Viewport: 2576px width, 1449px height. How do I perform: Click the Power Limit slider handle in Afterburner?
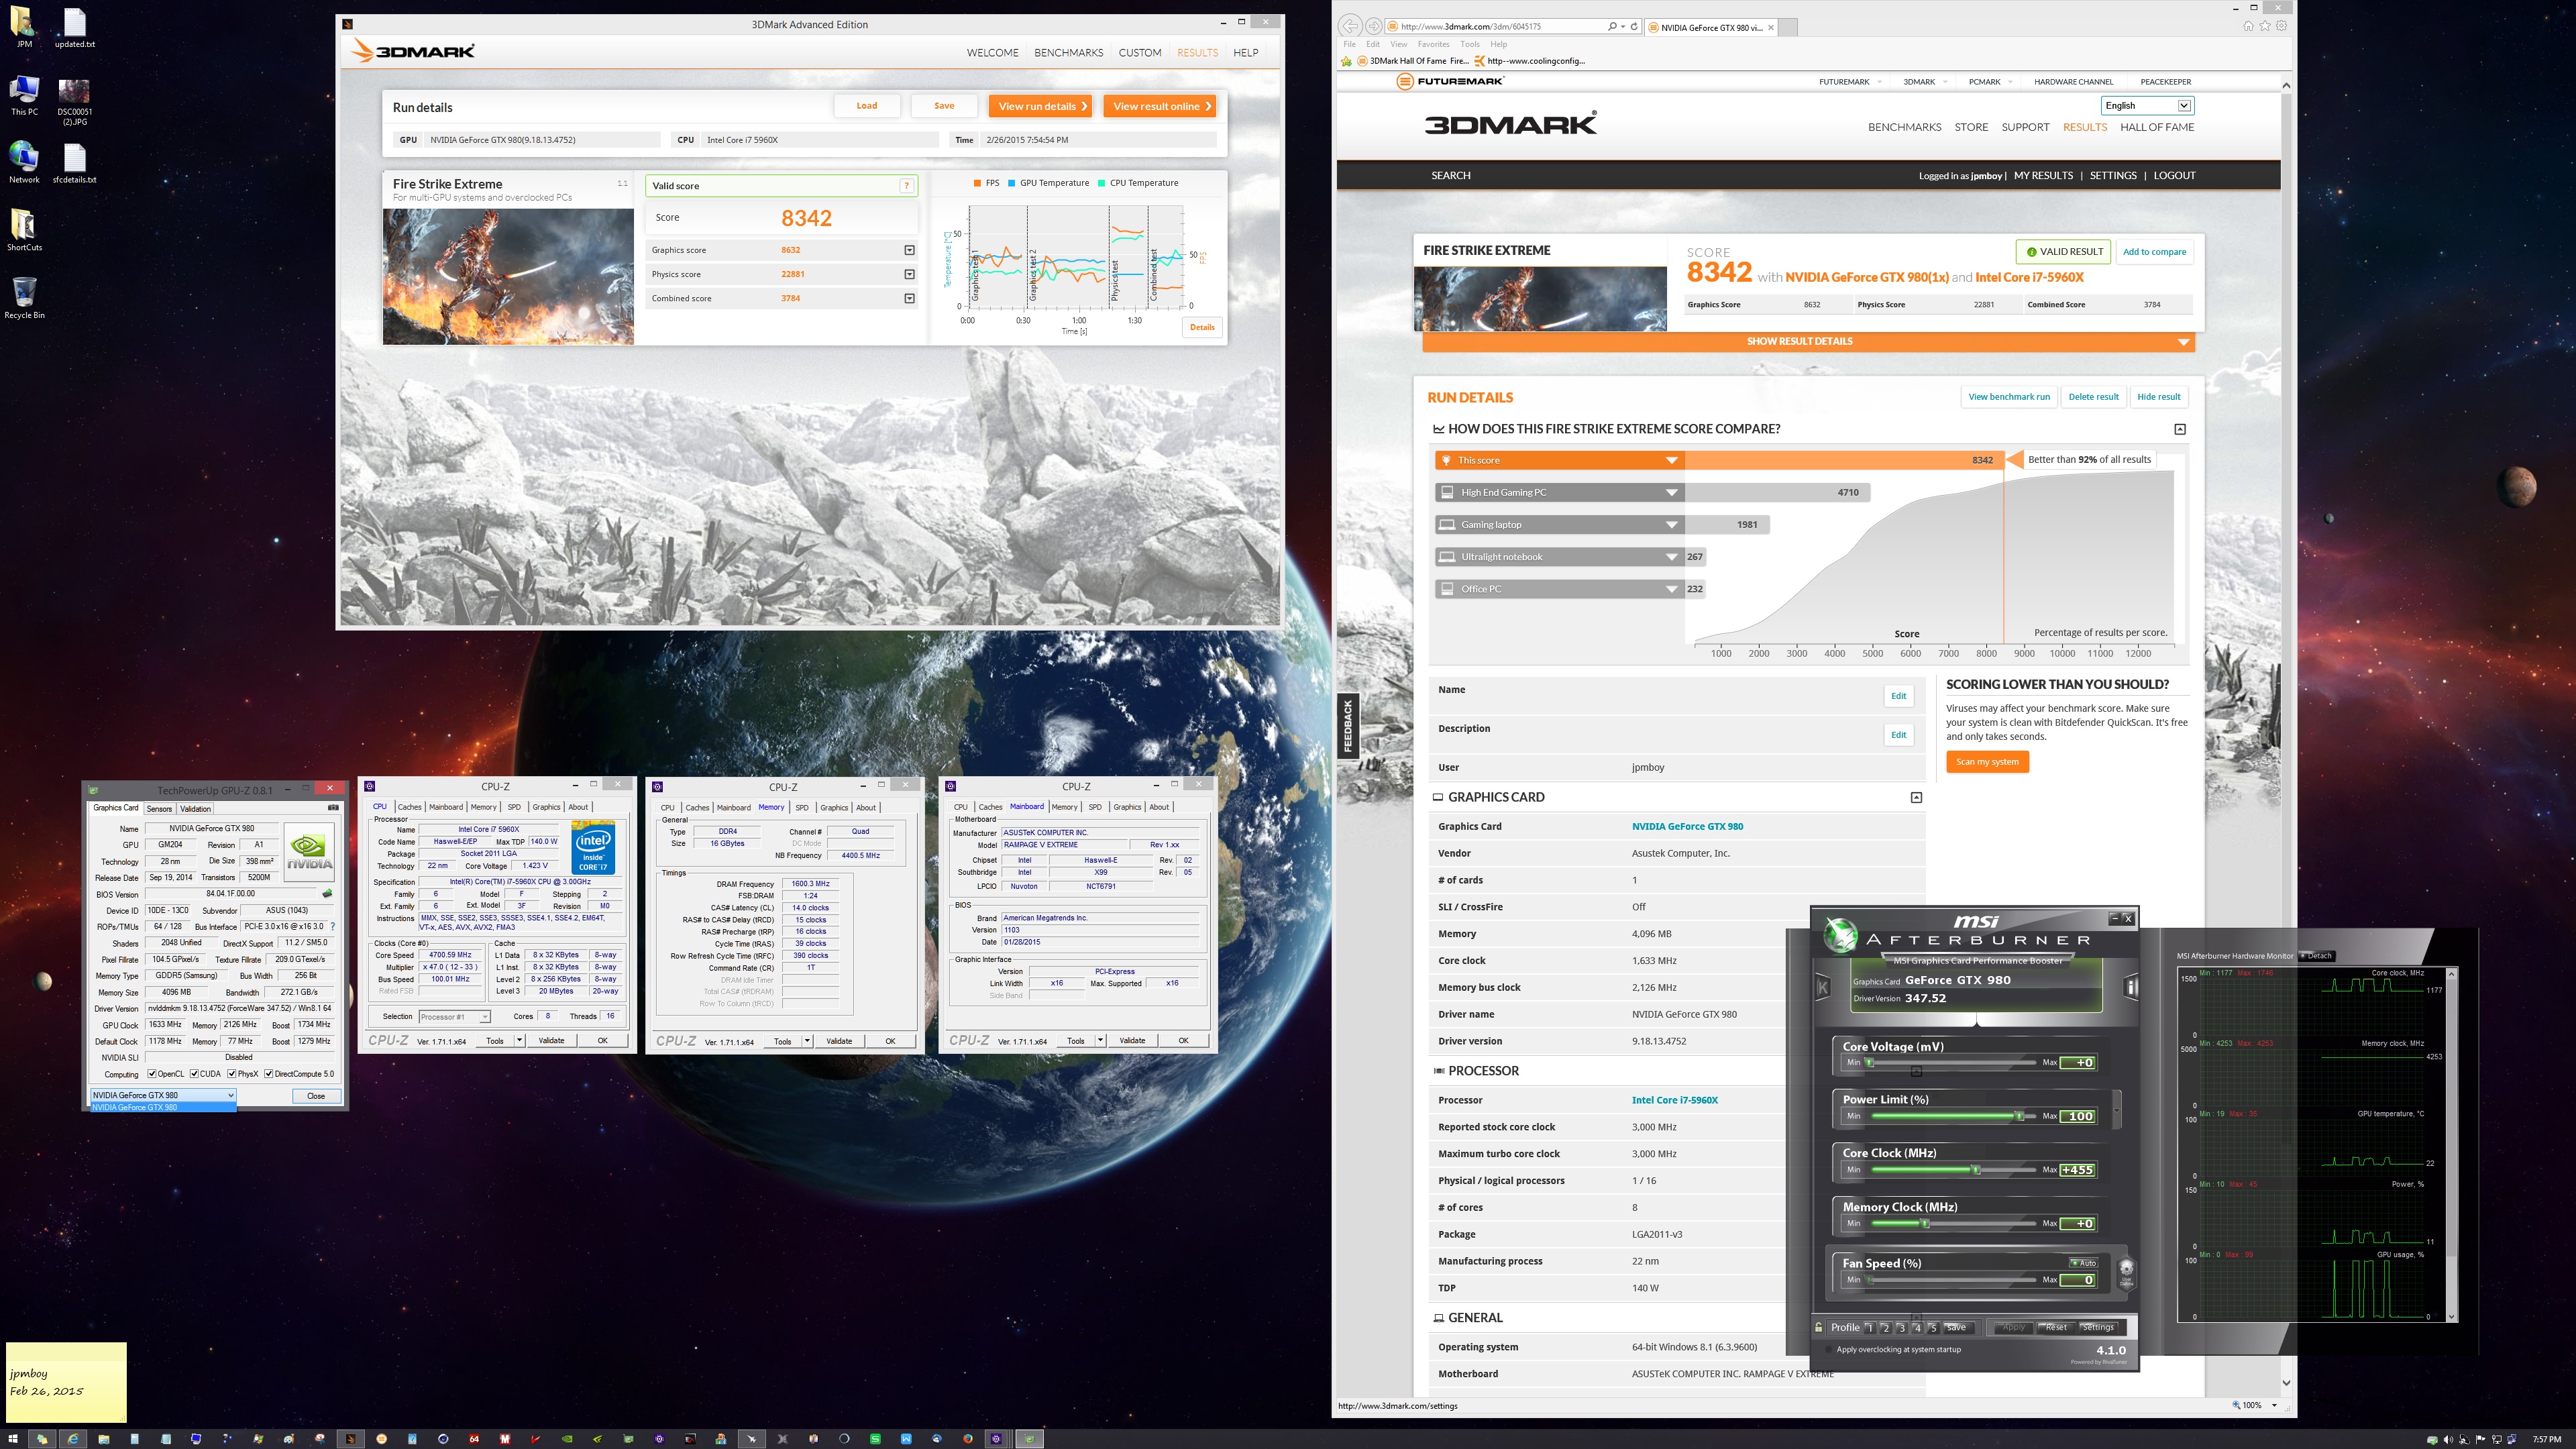pyautogui.click(x=2019, y=1115)
